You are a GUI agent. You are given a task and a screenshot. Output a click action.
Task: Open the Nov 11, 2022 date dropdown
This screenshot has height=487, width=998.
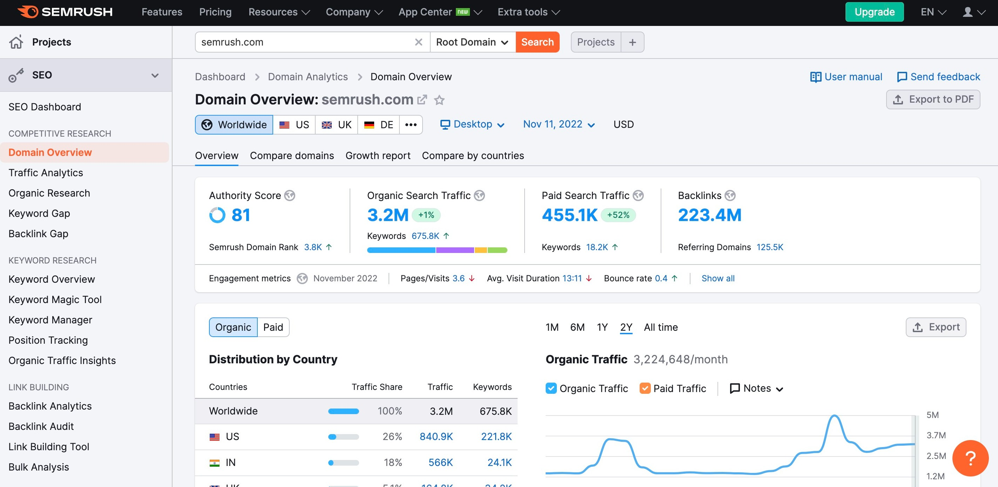pos(559,124)
